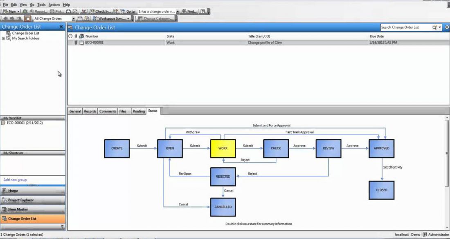The image size is (450, 239).
Task: Open the All Change Orders dropdown
Action: [x=74, y=18]
